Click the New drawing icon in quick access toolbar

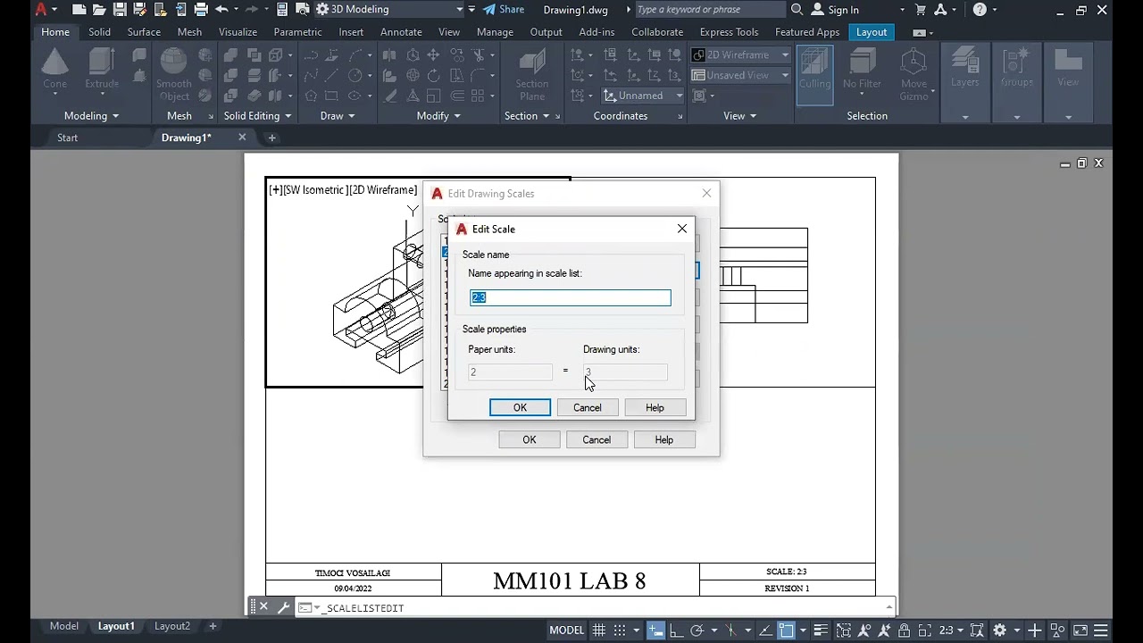[79, 10]
